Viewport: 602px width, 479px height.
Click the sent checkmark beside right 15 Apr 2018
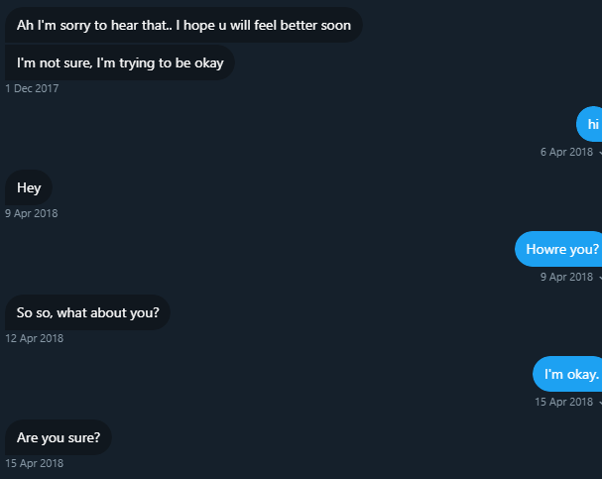pyautogui.click(x=600, y=403)
